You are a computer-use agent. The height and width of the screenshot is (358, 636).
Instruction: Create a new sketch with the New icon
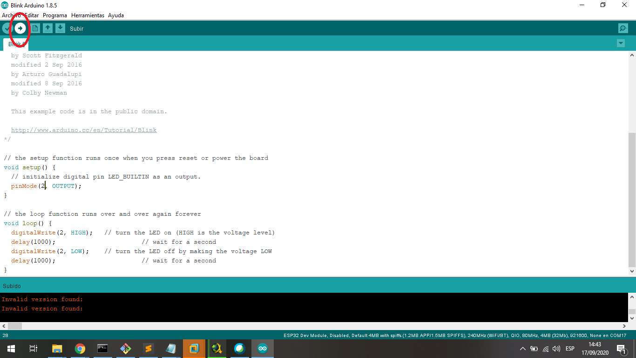(x=35, y=28)
